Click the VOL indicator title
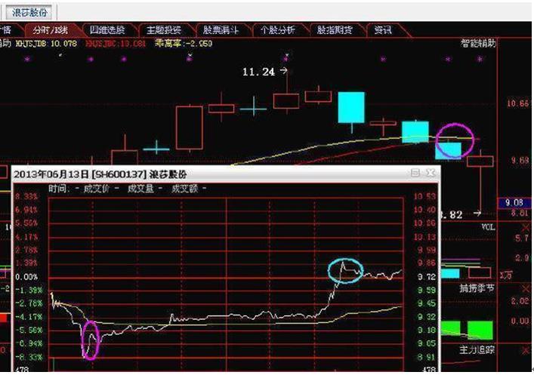Screen dimensions: 534x375 [x=489, y=227]
